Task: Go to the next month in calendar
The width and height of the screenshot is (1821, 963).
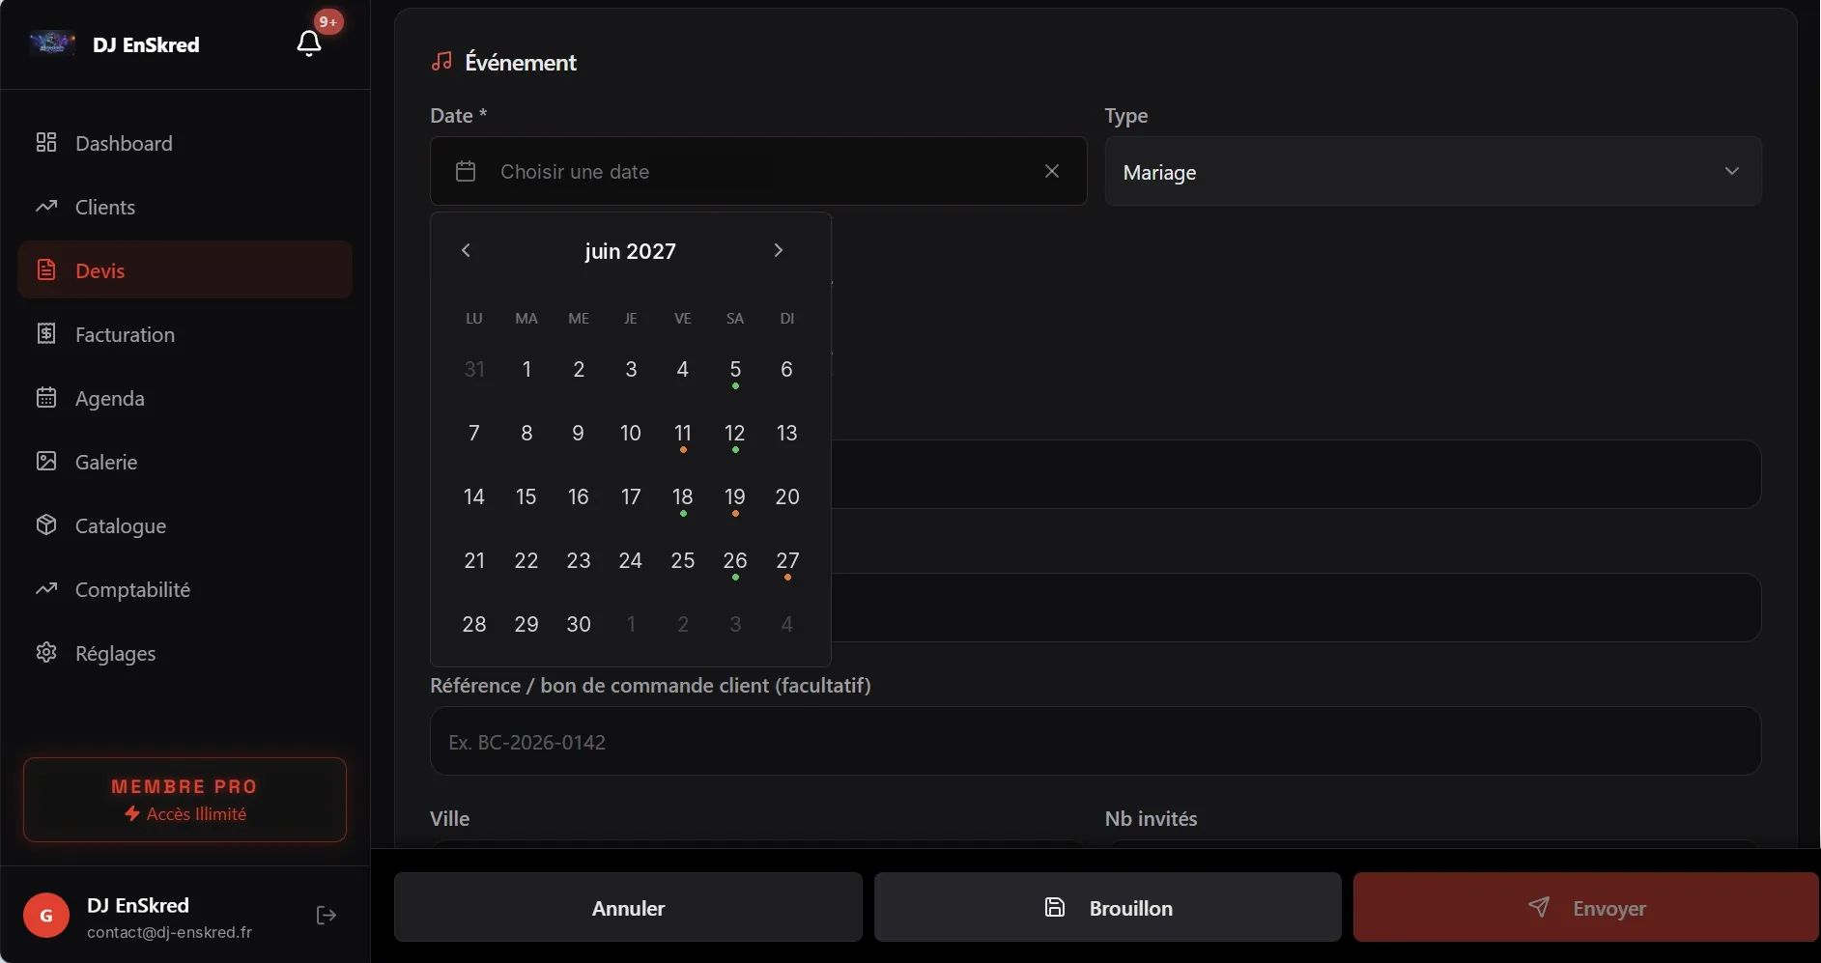Action: point(779,250)
